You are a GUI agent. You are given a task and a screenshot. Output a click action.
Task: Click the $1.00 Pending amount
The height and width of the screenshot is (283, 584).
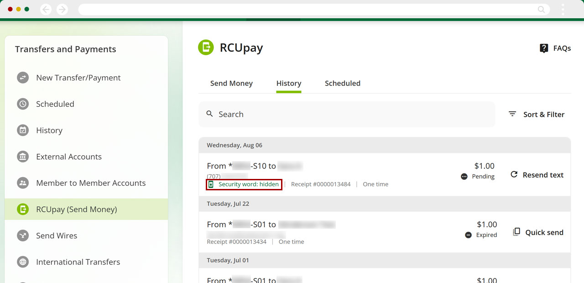(x=485, y=166)
